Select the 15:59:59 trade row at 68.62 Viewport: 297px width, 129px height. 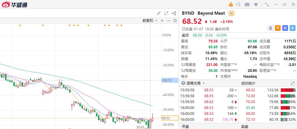pos(208,102)
